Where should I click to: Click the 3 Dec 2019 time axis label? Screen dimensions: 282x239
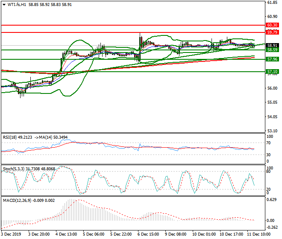tap(11, 234)
